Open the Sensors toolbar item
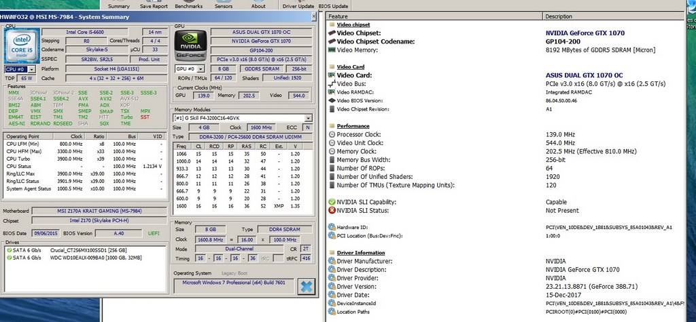The image size is (696, 322). point(223,5)
